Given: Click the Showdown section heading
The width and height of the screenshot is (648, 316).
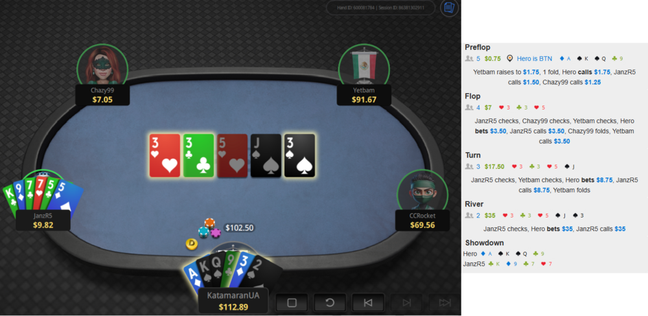Looking at the screenshot, I should click(484, 243).
